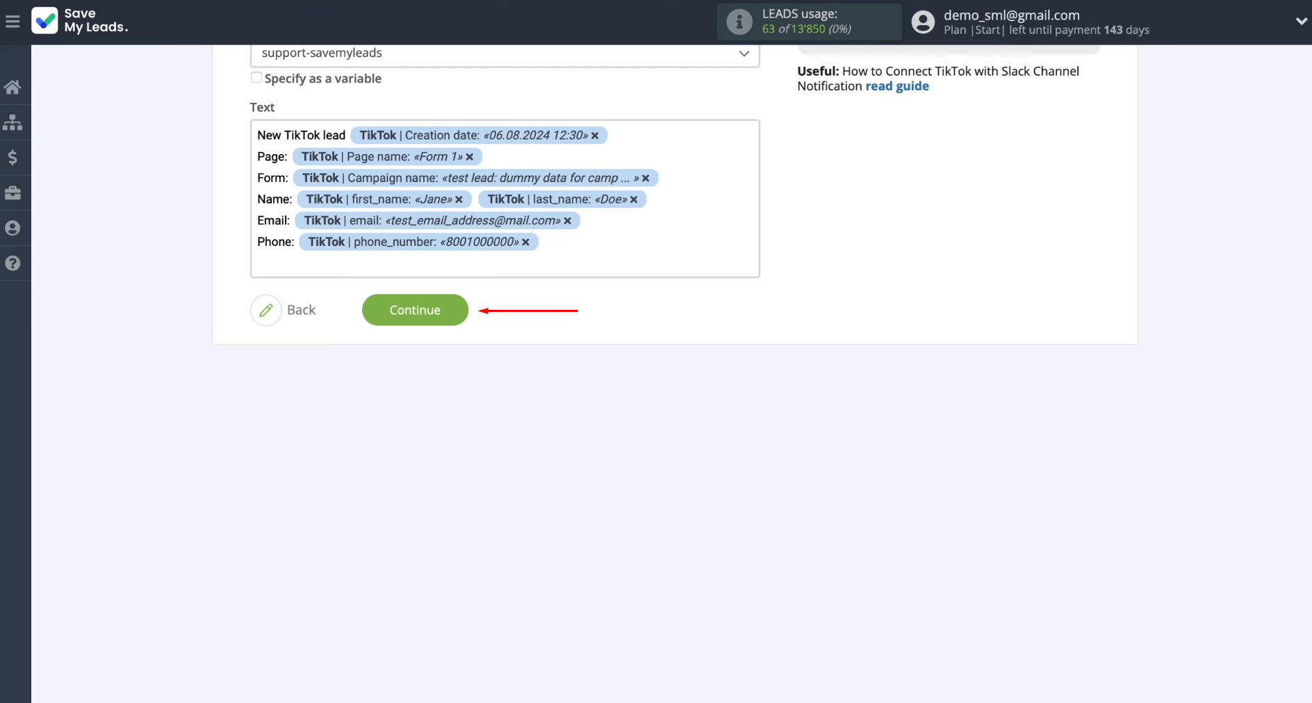Click the plan and payment days text
The width and height of the screenshot is (1312, 703).
pos(1046,30)
